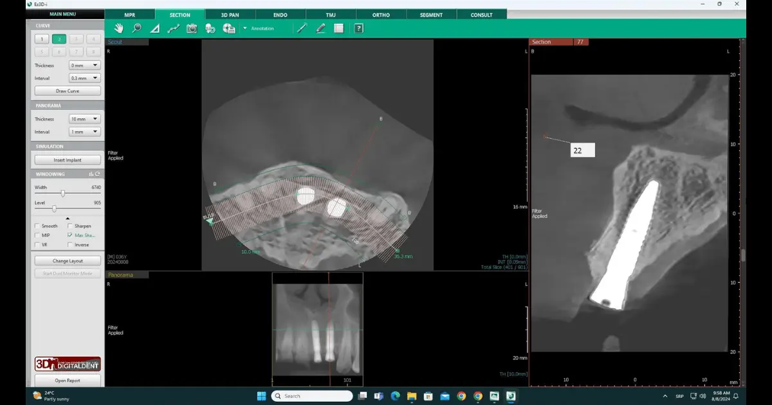Click the skull view settings icon

[210, 28]
